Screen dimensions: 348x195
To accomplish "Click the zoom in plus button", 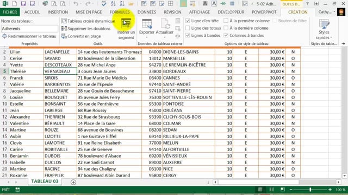I will tap(330, 190).
